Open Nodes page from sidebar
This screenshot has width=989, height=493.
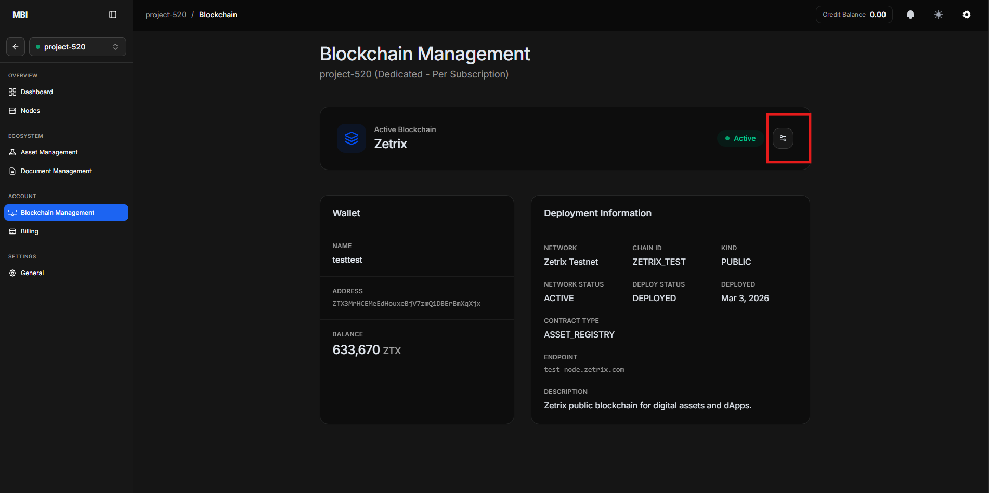point(30,111)
